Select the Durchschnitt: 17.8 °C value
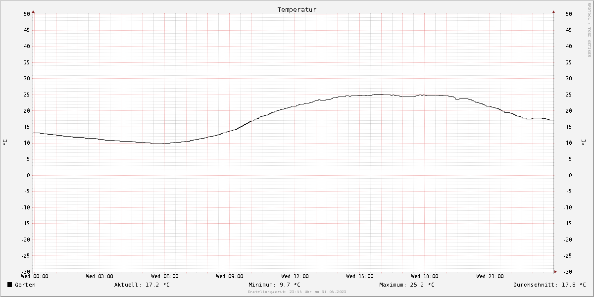This screenshot has height=297, width=594. coord(549,285)
